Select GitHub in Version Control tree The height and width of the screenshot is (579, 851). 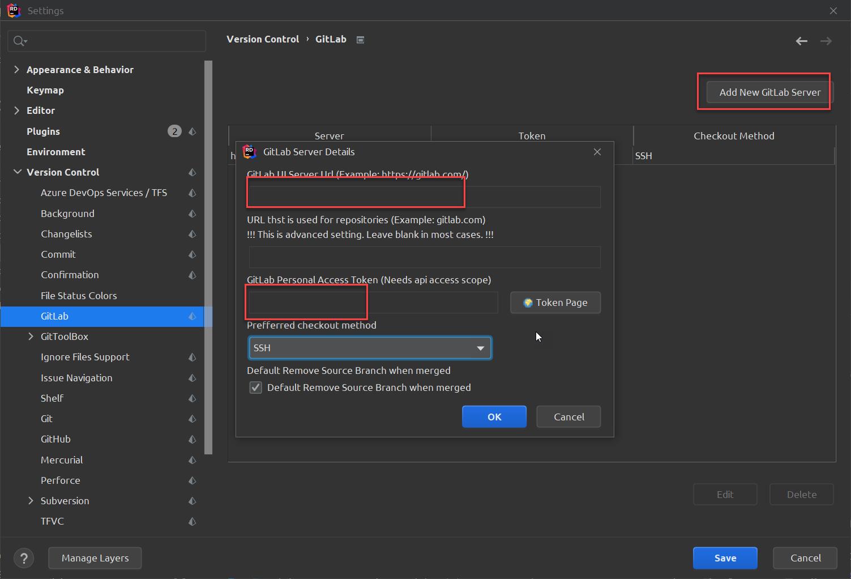point(55,439)
